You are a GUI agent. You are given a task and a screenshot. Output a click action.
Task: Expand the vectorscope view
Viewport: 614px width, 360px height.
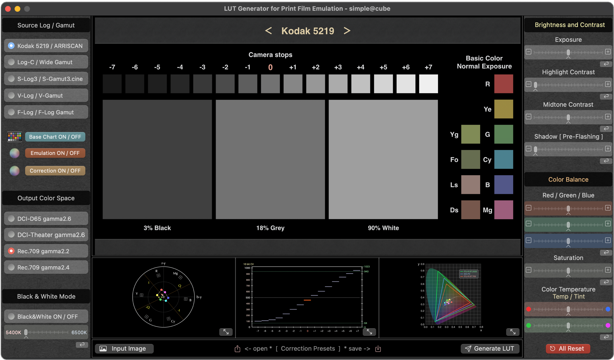pos(226,332)
